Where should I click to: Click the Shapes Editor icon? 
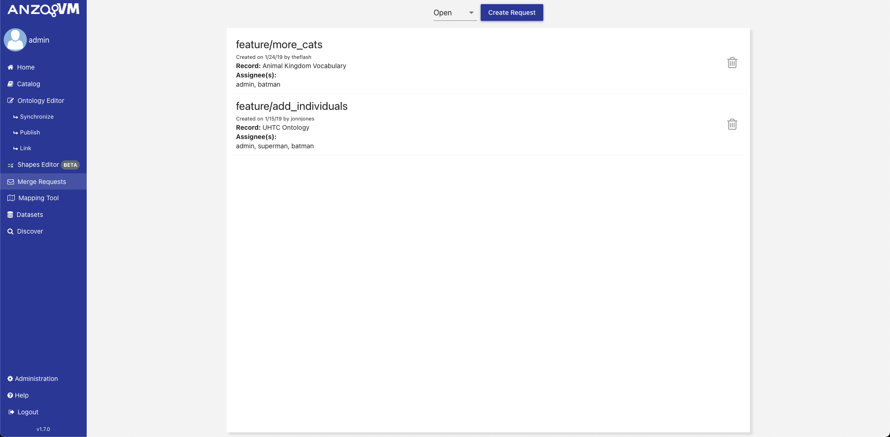point(10,165)
